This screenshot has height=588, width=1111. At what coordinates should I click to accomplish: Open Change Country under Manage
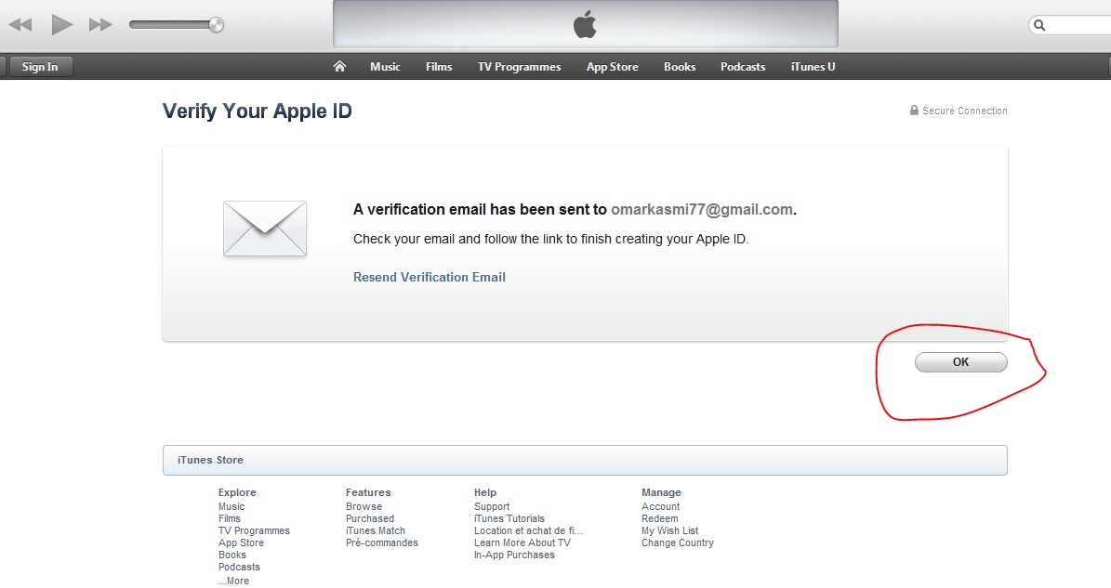(x=678, y=542)
